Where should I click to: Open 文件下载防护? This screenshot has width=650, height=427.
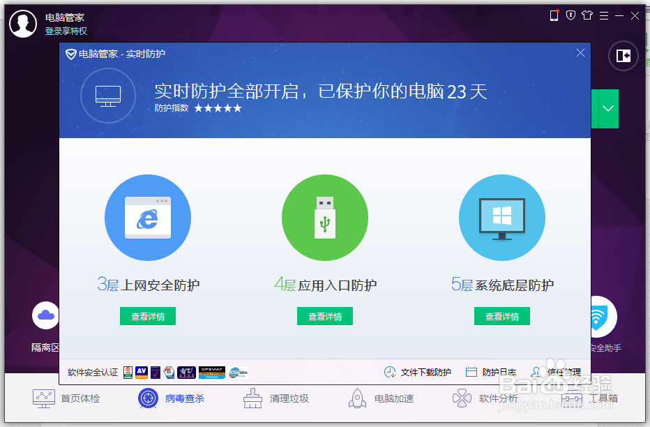pyautogui.click(x=418, y=373)
